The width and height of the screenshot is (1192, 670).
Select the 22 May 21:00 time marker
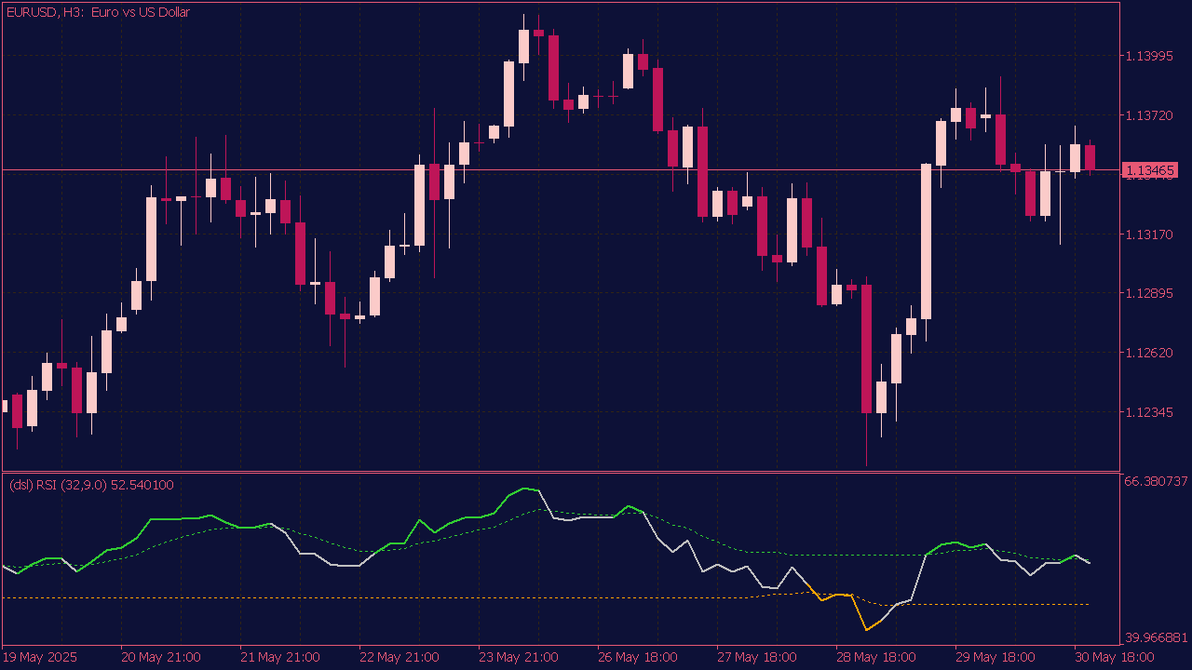(399, 657)
